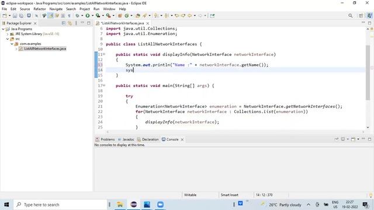374x210 pixels.
Task: Open the Window menu
Action: click(109, 9)
